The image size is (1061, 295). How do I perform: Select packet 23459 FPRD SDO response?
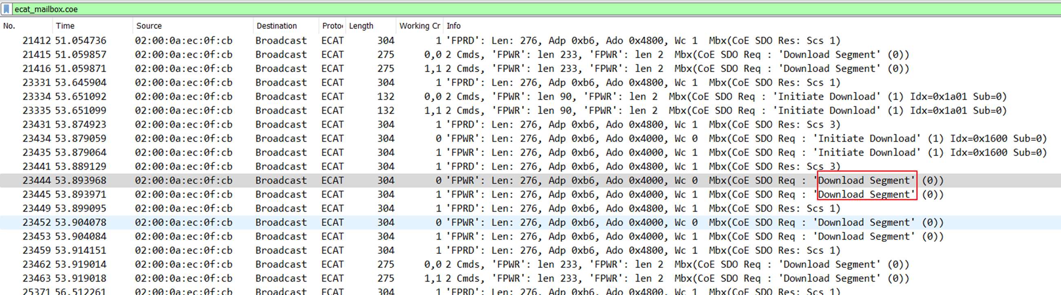pos(36,250)
